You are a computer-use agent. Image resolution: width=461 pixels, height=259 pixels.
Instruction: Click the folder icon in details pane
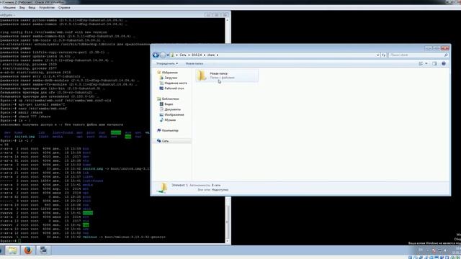[162, 188]
